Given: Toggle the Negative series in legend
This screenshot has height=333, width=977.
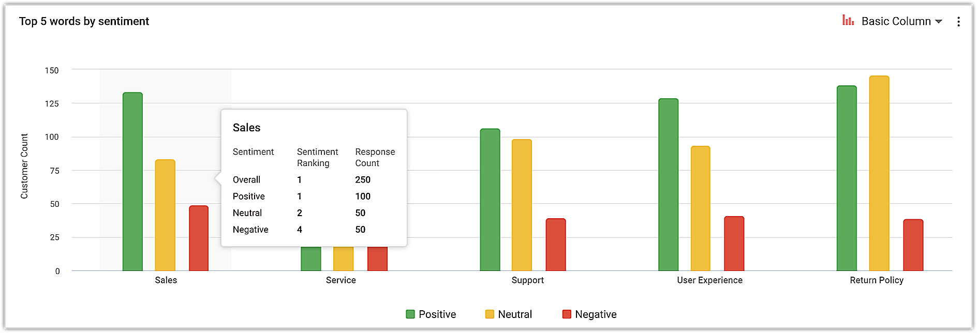Looking at the screenshot, I should [595, 314].
